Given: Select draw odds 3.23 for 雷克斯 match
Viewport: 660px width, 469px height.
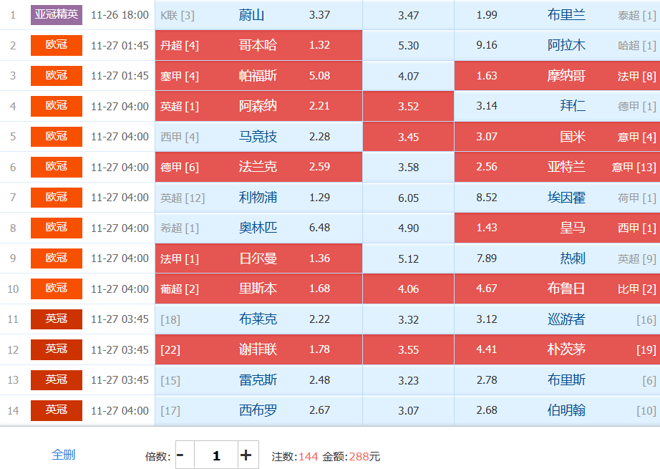Looking at the screenshot, I should click(x=408, y=379).
